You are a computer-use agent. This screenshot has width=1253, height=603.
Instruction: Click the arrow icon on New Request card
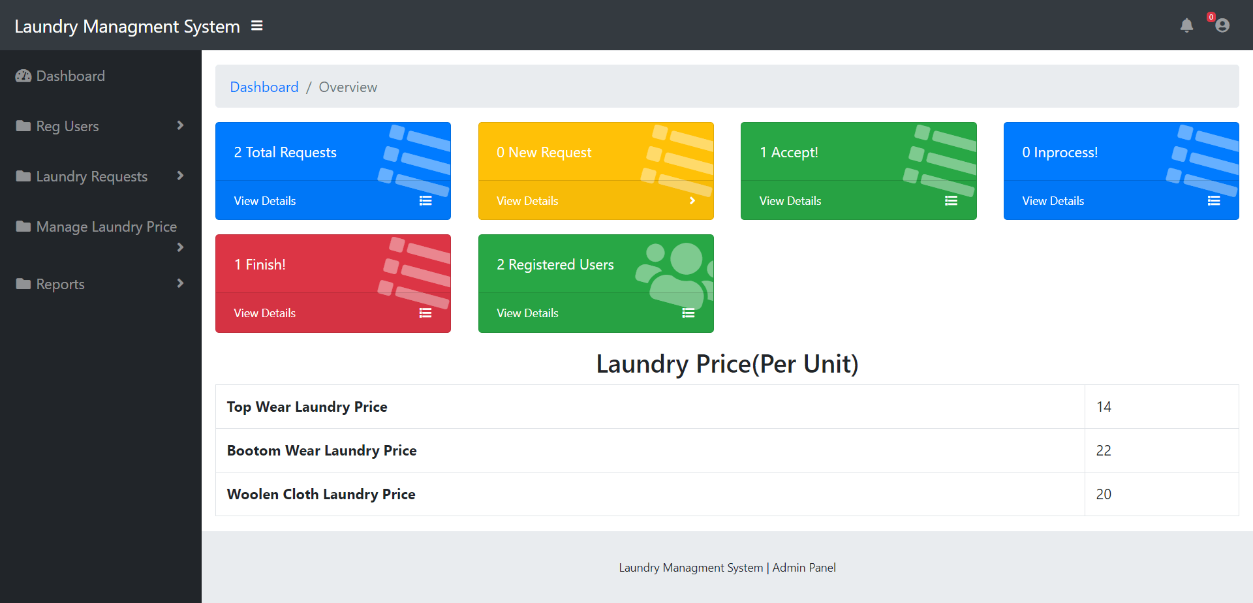[x=692, y=200]
